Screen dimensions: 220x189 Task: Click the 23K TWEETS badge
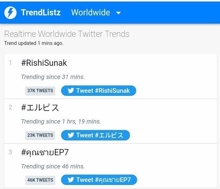point(40,135)
